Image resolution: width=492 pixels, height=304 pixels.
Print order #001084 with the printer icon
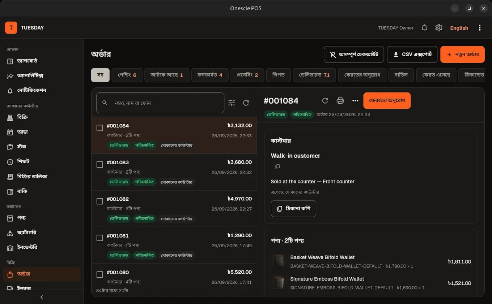tap(340, 101)
